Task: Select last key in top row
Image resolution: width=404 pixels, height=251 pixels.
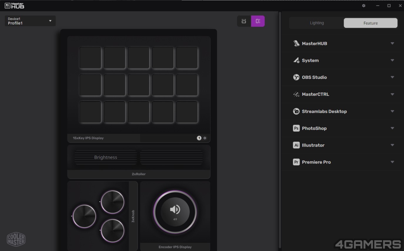Action: (187, 58)
